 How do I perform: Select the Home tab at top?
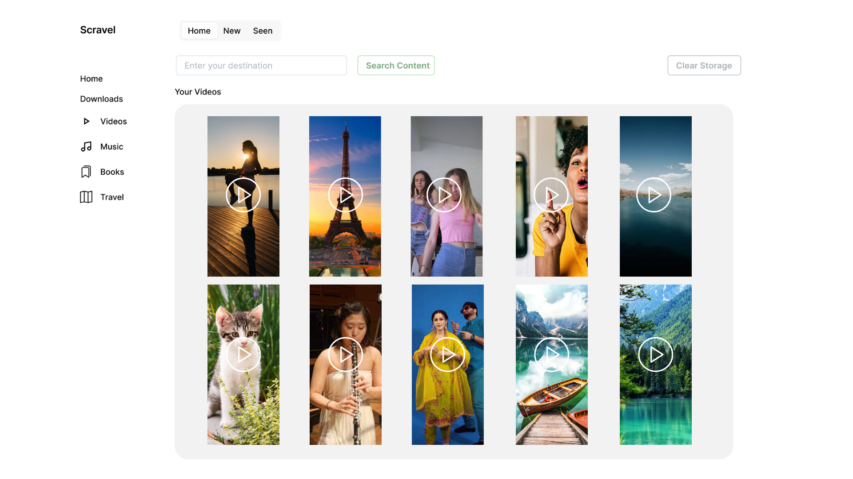point(199,31)
